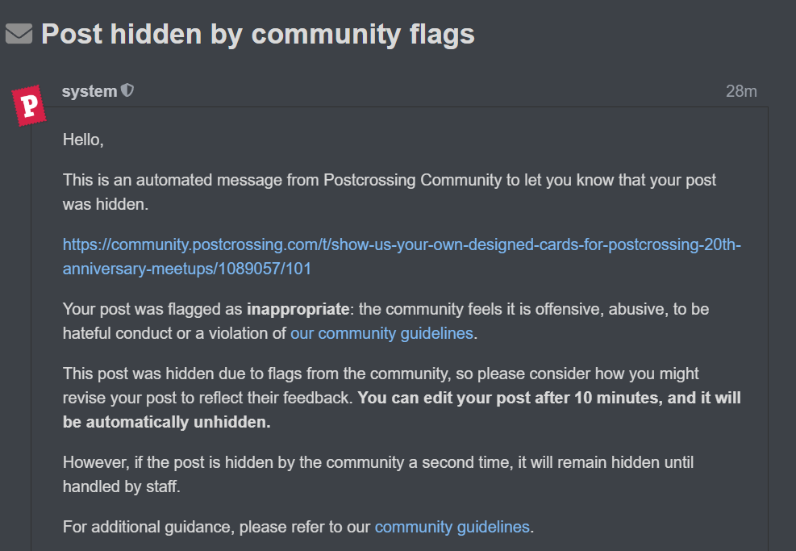Screen dimensions: 796x551
Task: Click the bold word 'inappropriate'
Action: coord(298,309)
